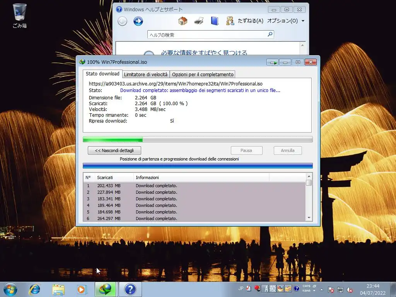Select connection row 6 with 264.297 MB
The width and height of the screenshot is (396, 297).
coord(195,218)
